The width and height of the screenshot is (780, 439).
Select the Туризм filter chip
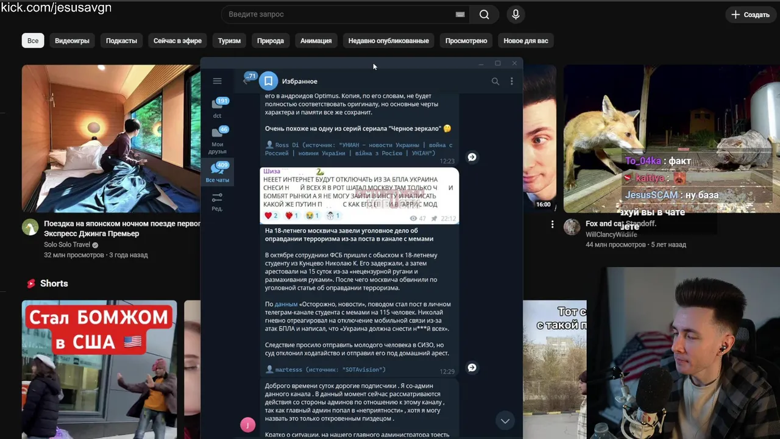click(229, 41)
